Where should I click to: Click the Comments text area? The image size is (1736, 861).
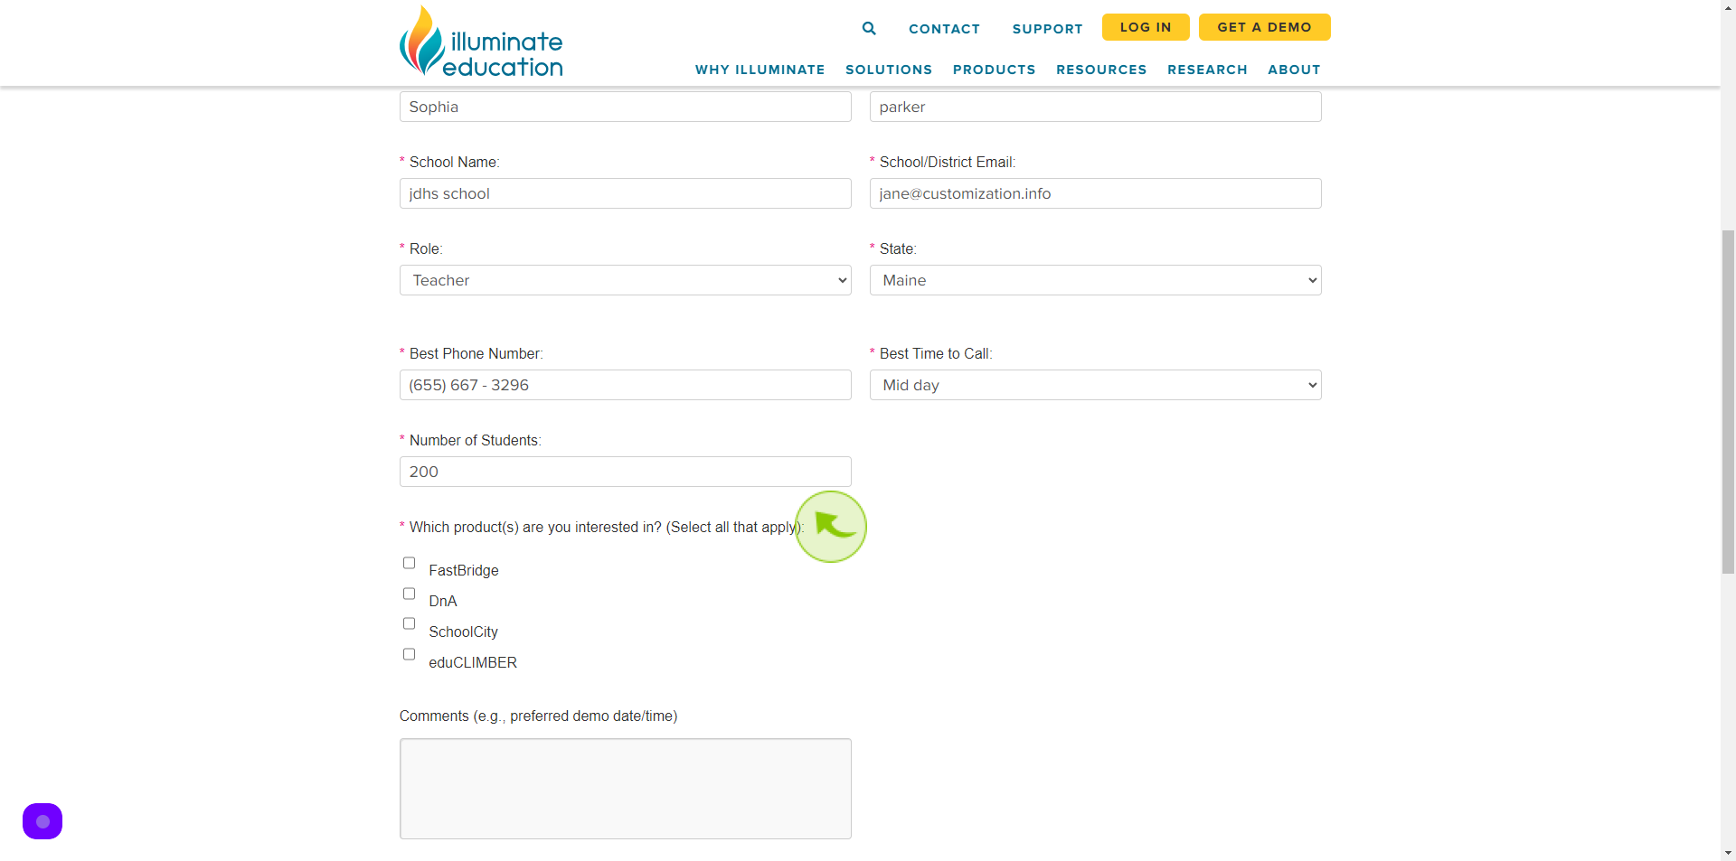click(626, 789)
